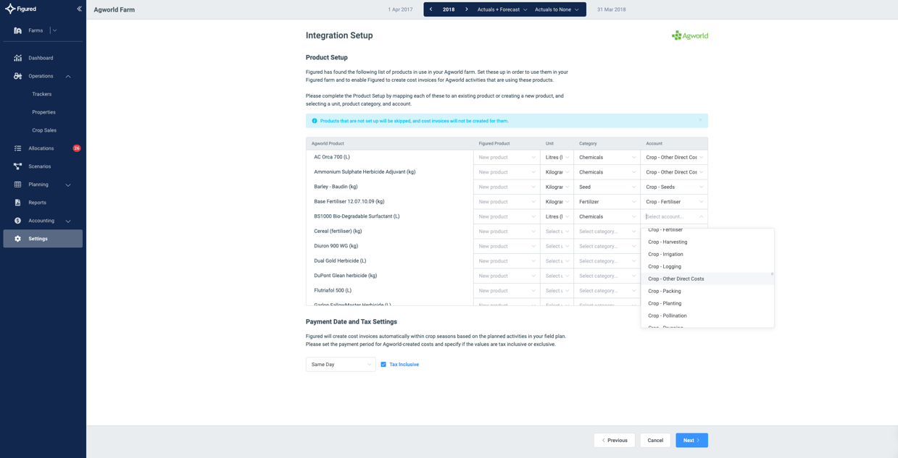This screenshot has height=458, width=898.
Task: Click the Next button
Action: [x=691, y=440]
